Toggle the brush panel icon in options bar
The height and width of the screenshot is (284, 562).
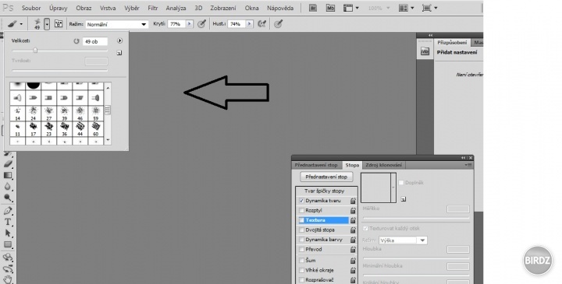point(59,24)
